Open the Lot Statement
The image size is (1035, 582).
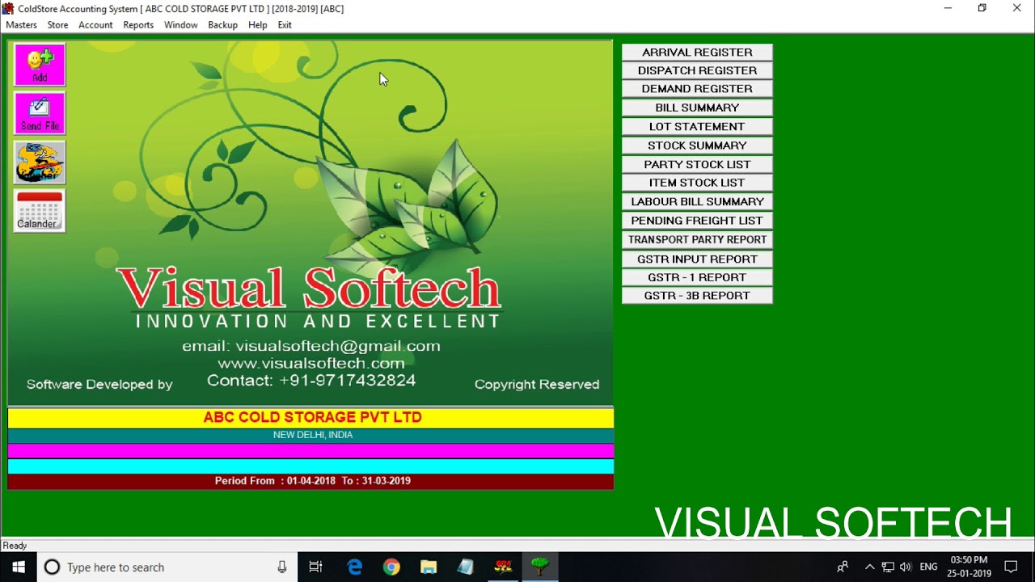(697, 126)
